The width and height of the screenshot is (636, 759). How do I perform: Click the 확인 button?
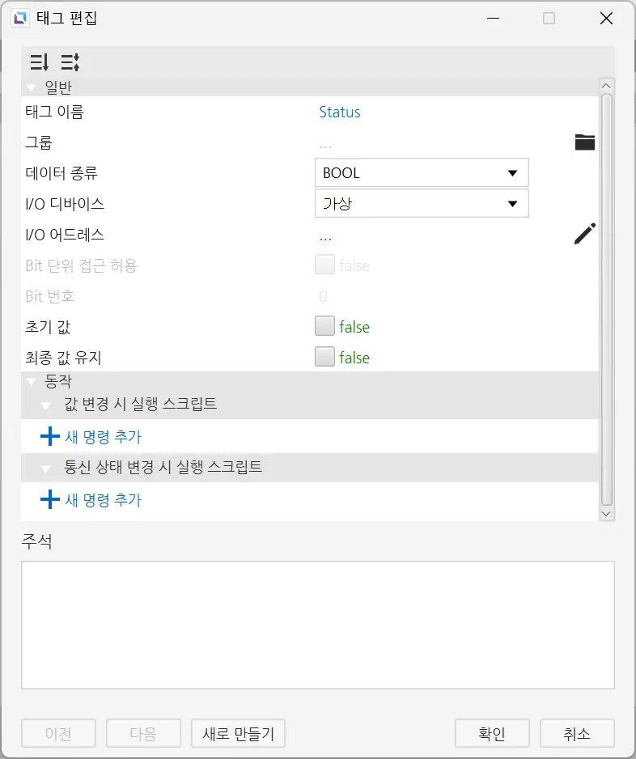[492, 734]
